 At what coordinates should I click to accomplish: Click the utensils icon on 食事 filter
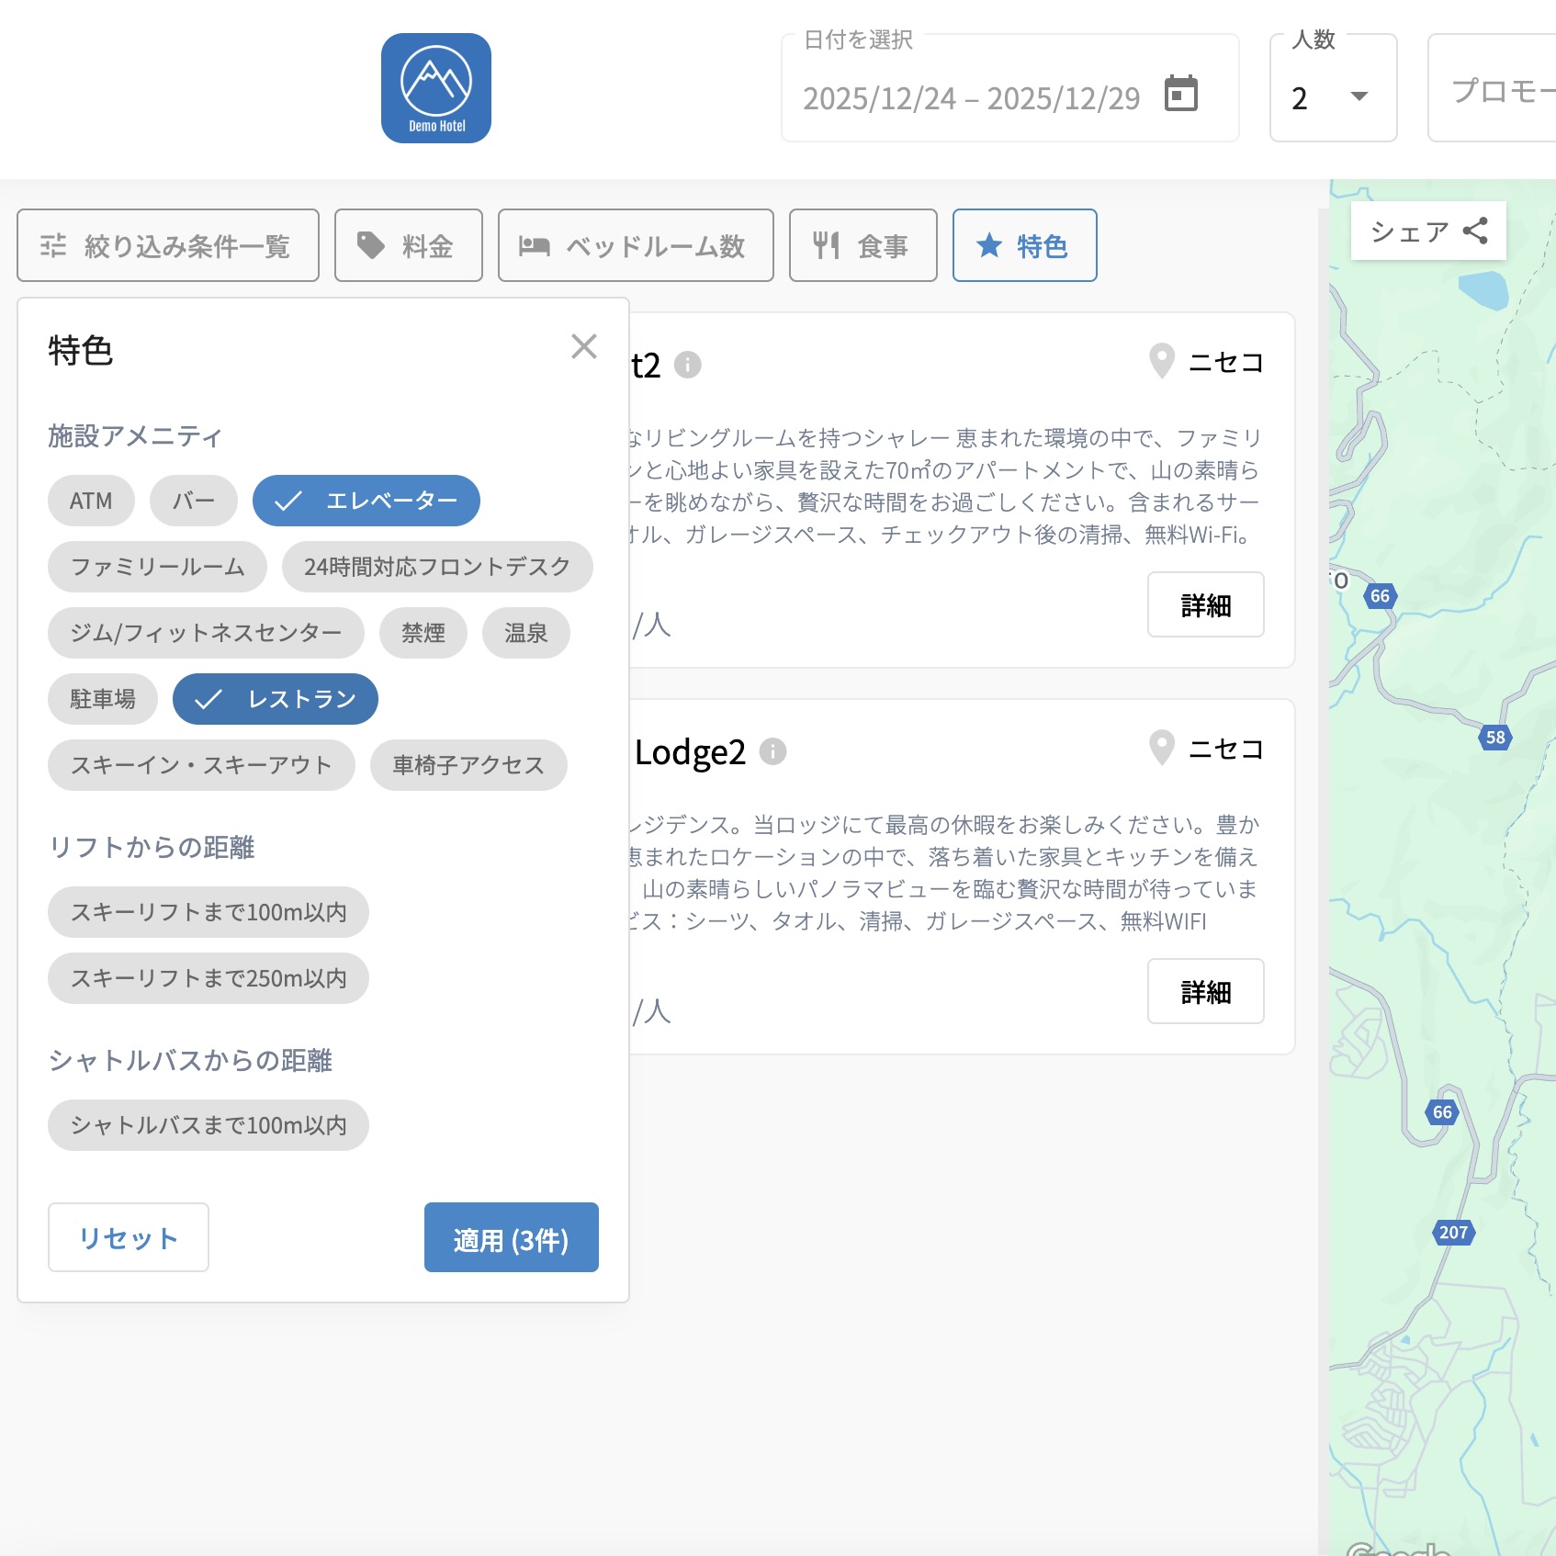click(x=826, y=244)
